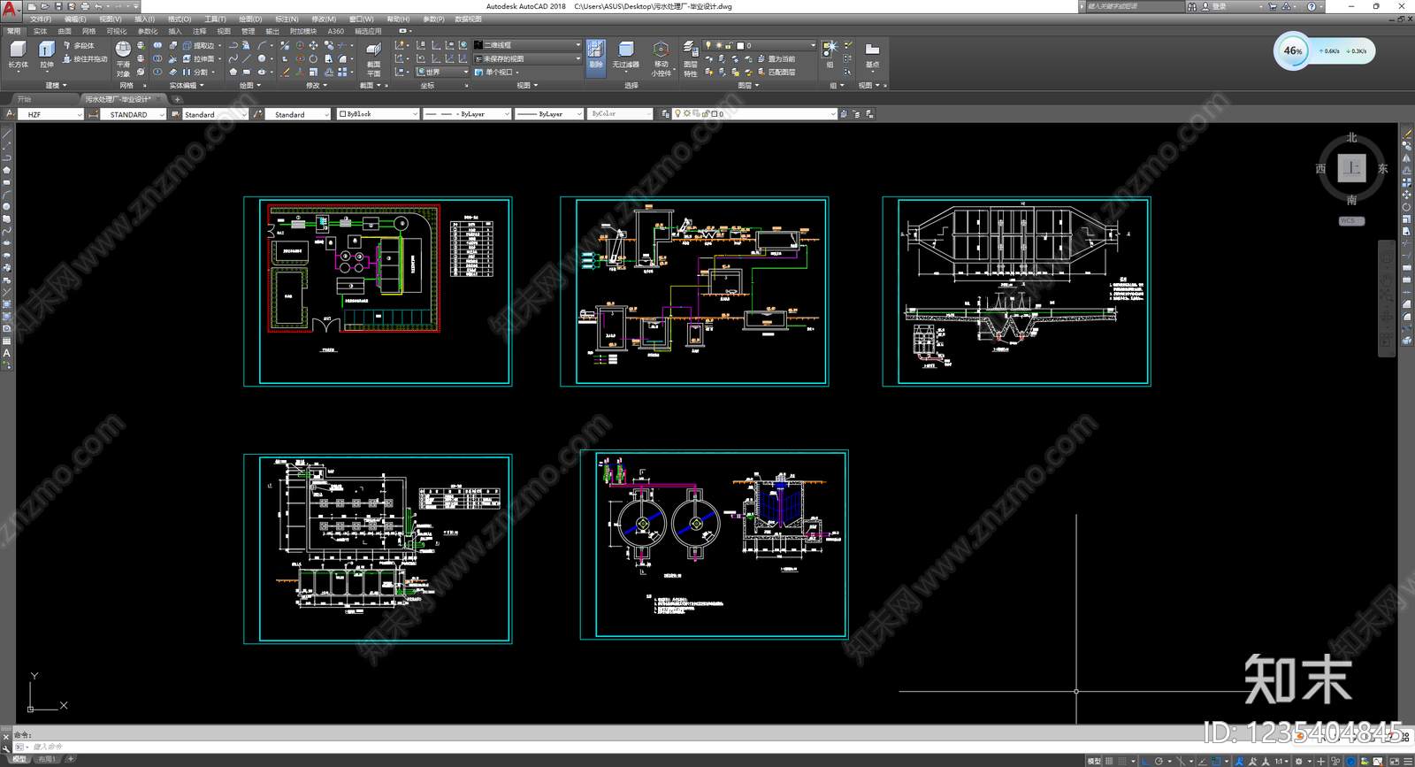Click the help question mark icon

(1312, 6)
